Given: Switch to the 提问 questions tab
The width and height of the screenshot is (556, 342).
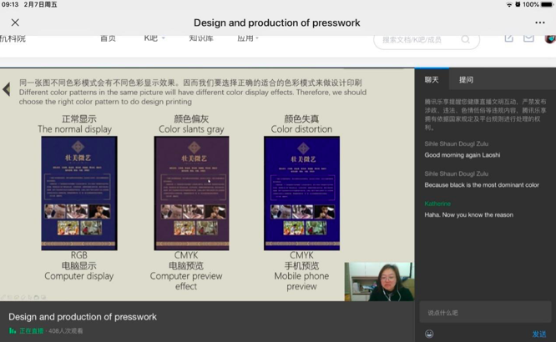Looking at the screenshot, I should point(466,80).
